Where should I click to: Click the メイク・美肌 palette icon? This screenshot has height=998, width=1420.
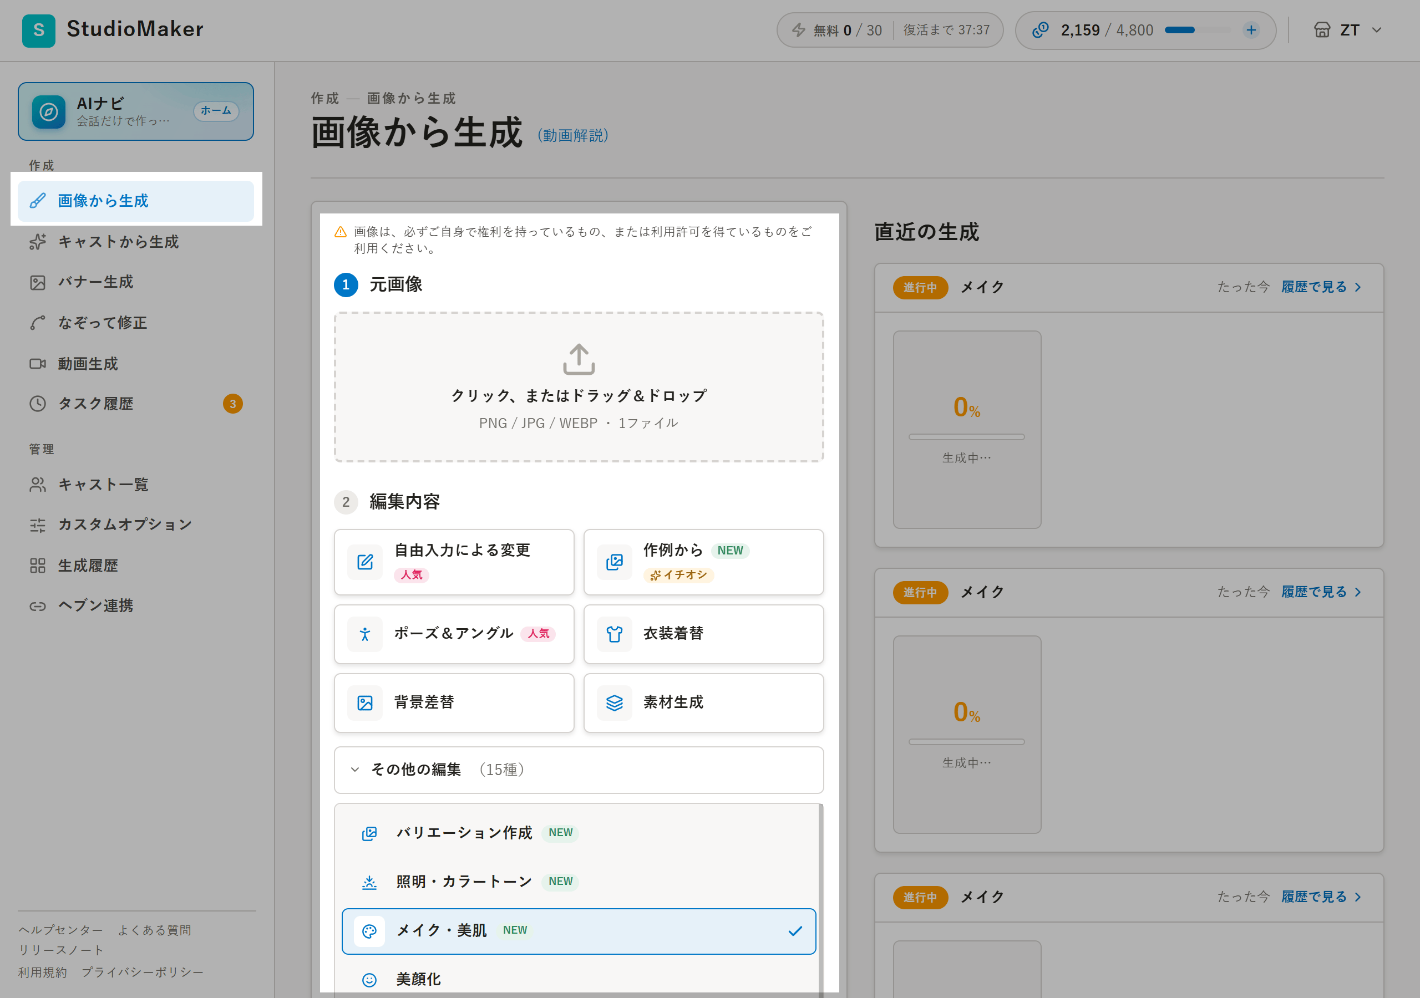pos(369,931)
